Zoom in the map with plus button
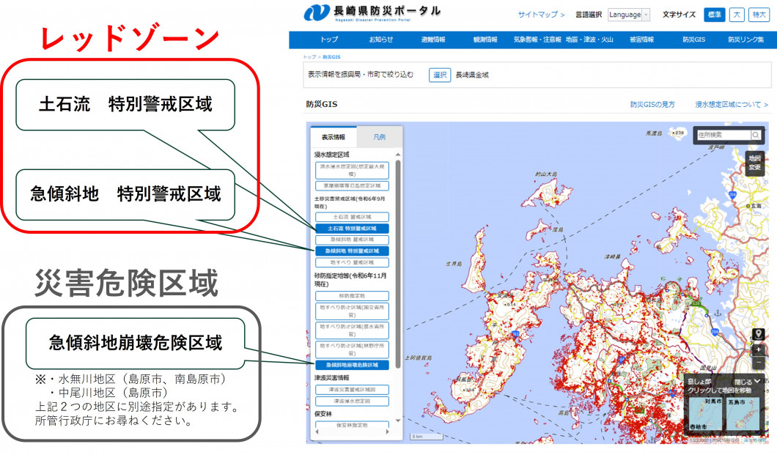This screenshot has width=777, height=455. click(759, 349)
